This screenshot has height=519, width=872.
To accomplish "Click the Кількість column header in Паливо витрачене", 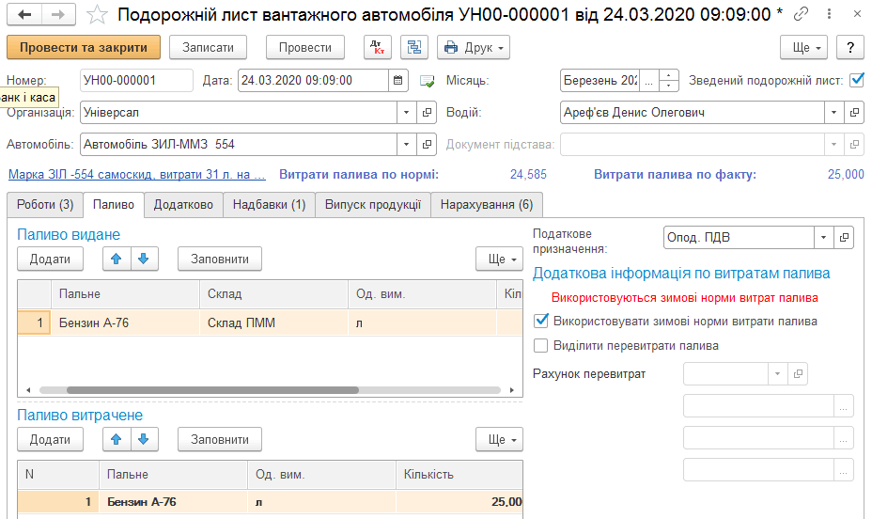I will point(459,475).
